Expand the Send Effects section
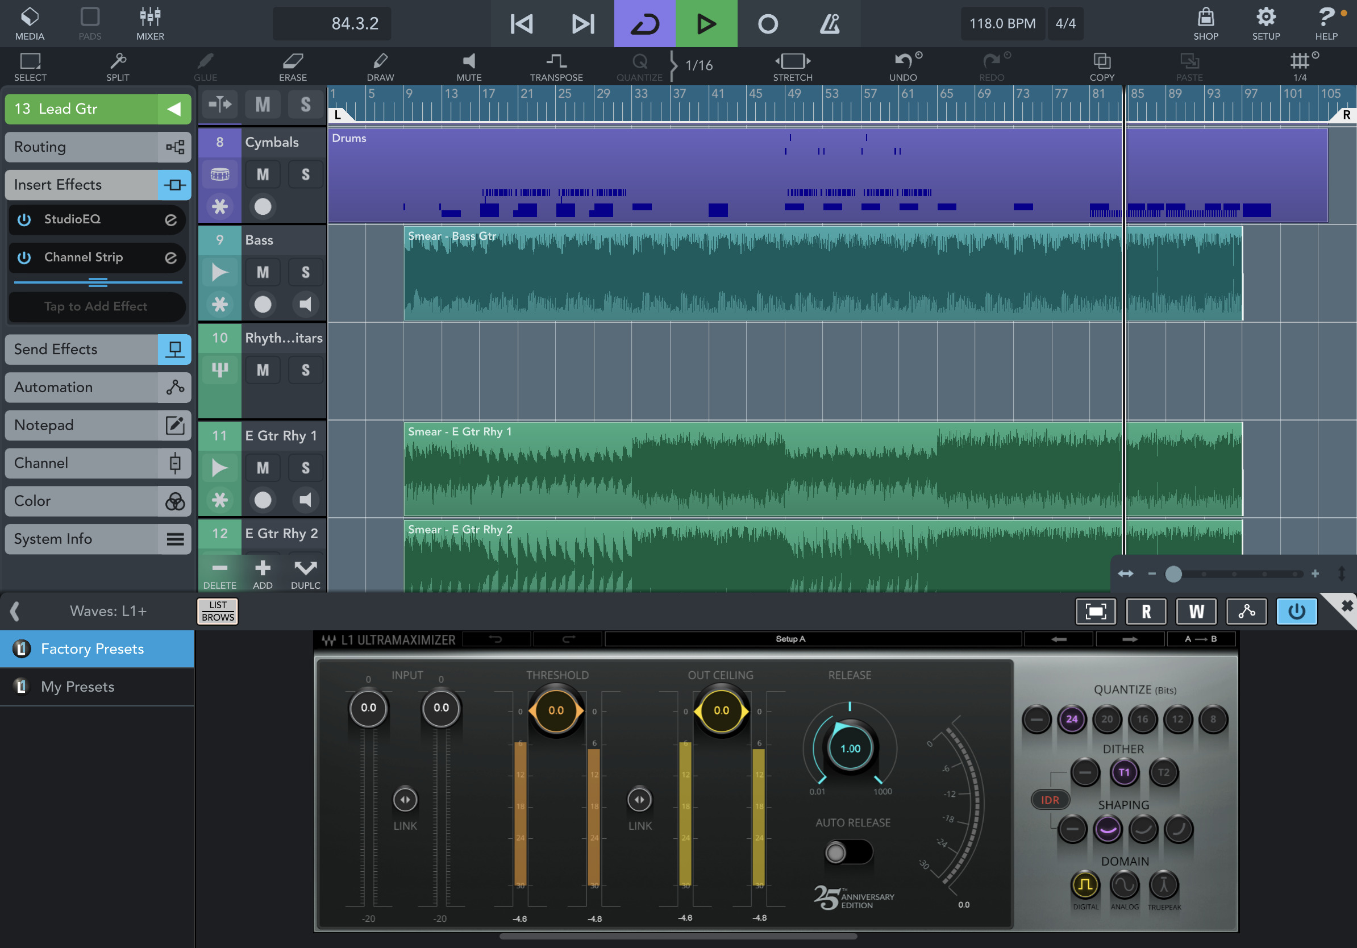Viewport: 1357px width, 948px height. (98, 350)
